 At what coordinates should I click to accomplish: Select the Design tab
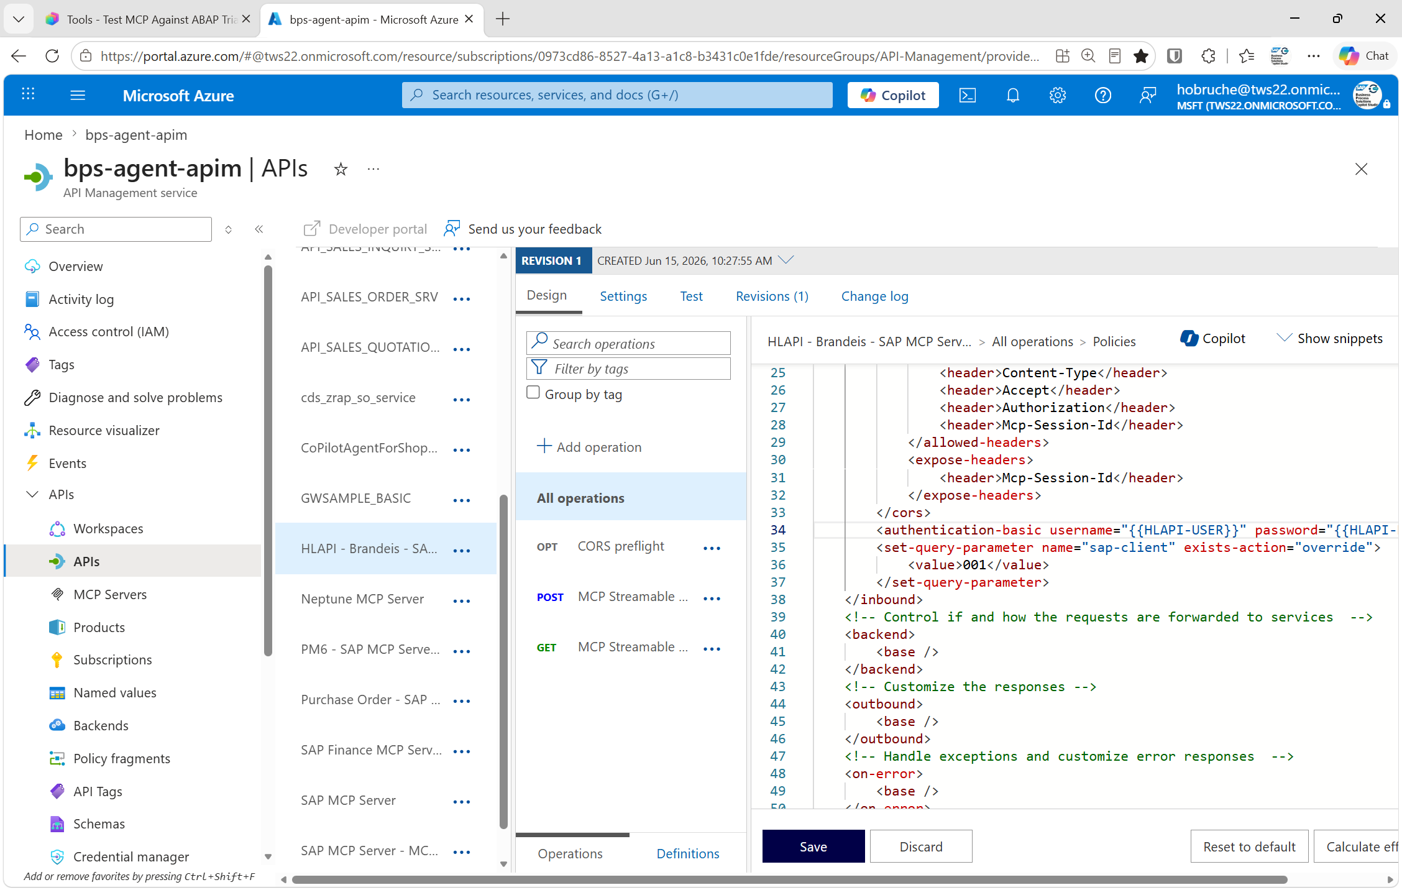[x=547, y=295]
